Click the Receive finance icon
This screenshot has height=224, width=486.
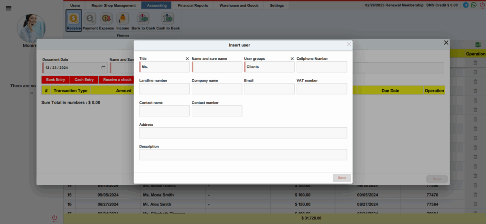click(x=74, y=20)
